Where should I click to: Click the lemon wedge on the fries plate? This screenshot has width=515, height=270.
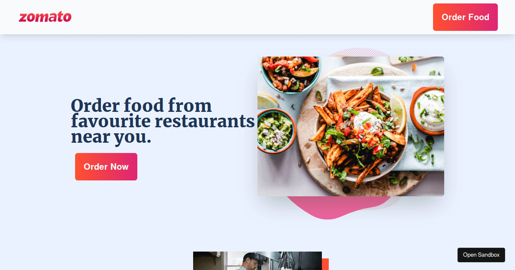point(398,113)
